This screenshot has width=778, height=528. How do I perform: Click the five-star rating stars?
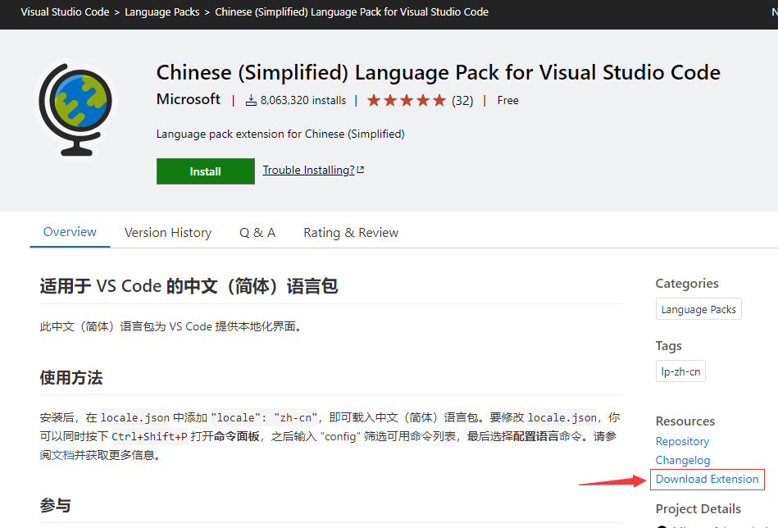pos(407,101)
